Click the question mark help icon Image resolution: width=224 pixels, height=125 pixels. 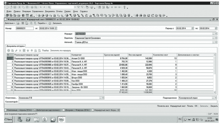click(50, 23)
